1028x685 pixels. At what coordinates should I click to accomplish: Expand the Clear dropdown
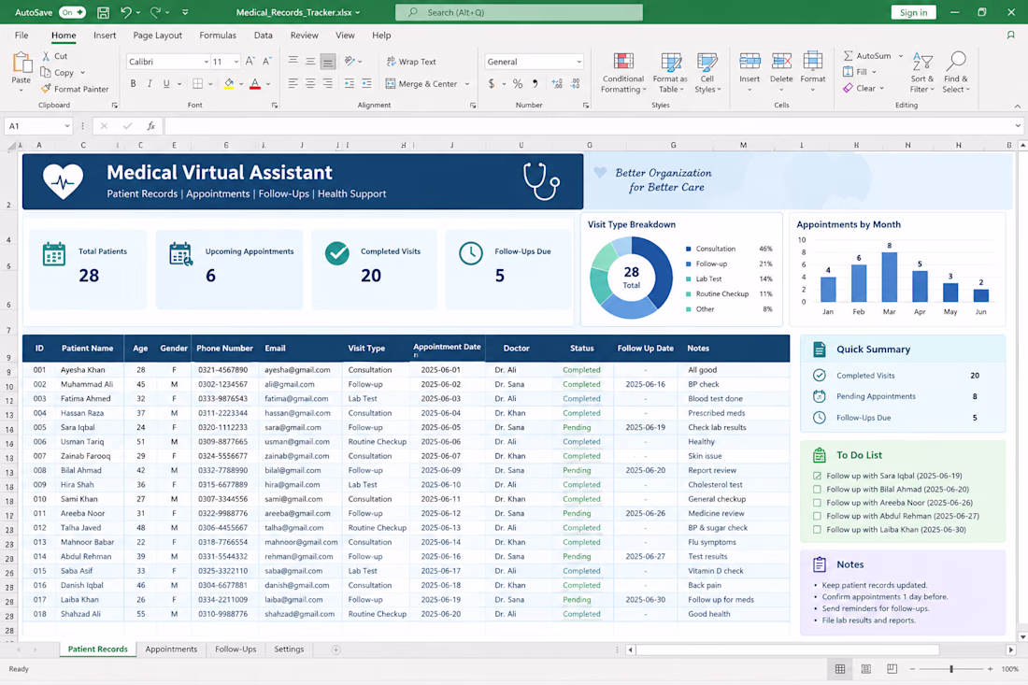[882, 88]
